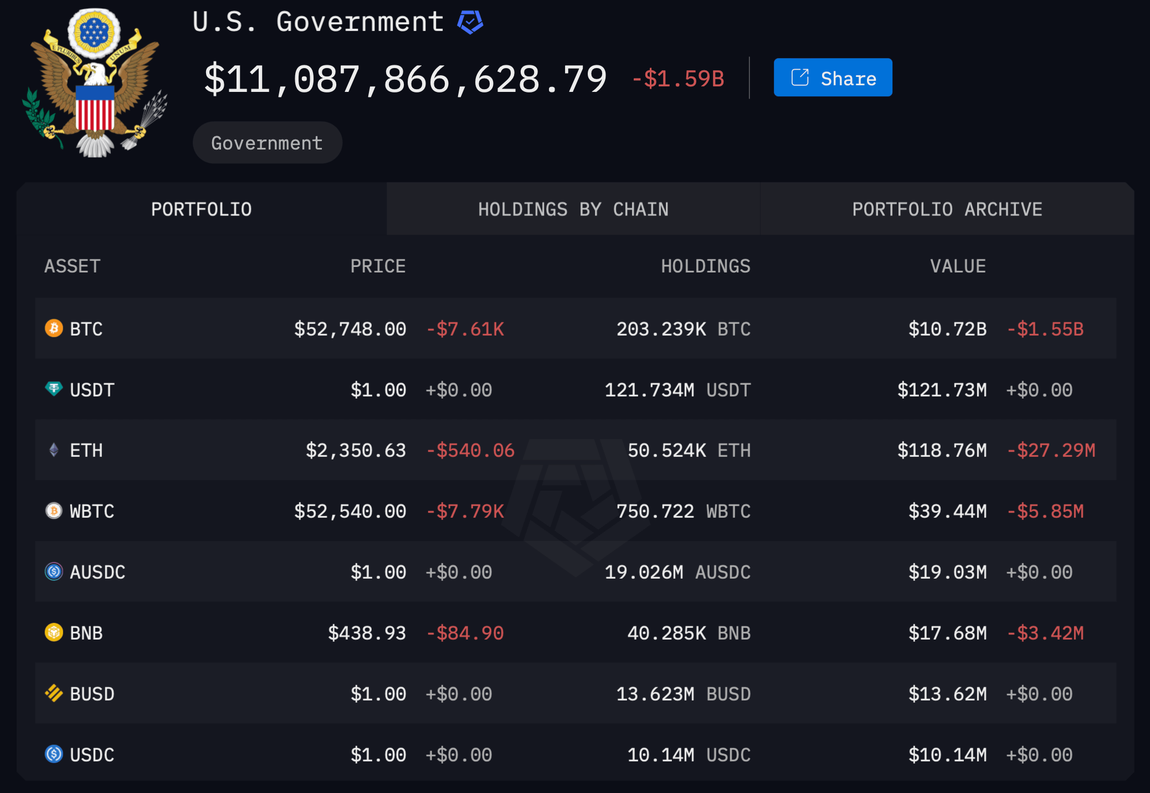The width and height of the screenshot is (1150, 793).
Task: Click the BUSD coin icon
Action: pos(54,693)
